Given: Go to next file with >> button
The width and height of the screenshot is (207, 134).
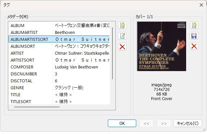Looking at the screenshot, I should [x=164, y=123].
